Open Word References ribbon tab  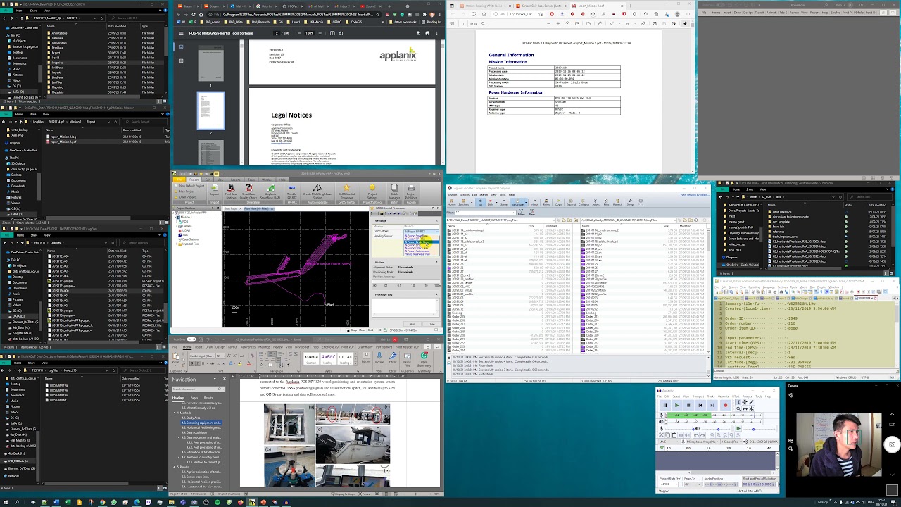point(248,347)
